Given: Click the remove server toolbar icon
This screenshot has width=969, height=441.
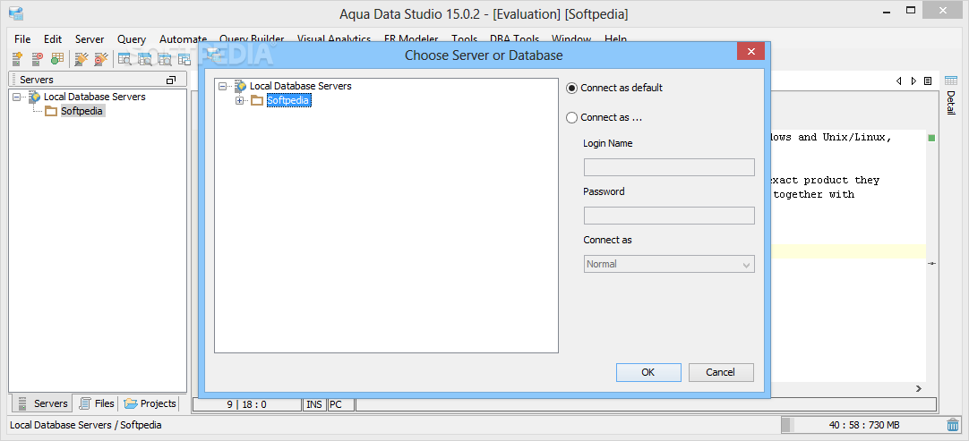Looking at the screenshot, I should tap(37, 59).
